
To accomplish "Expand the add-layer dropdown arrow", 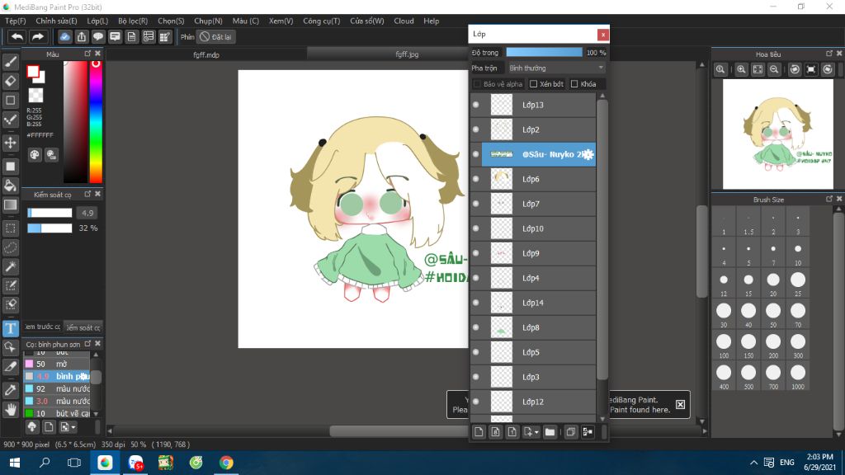I will click(x=536, y=432).
